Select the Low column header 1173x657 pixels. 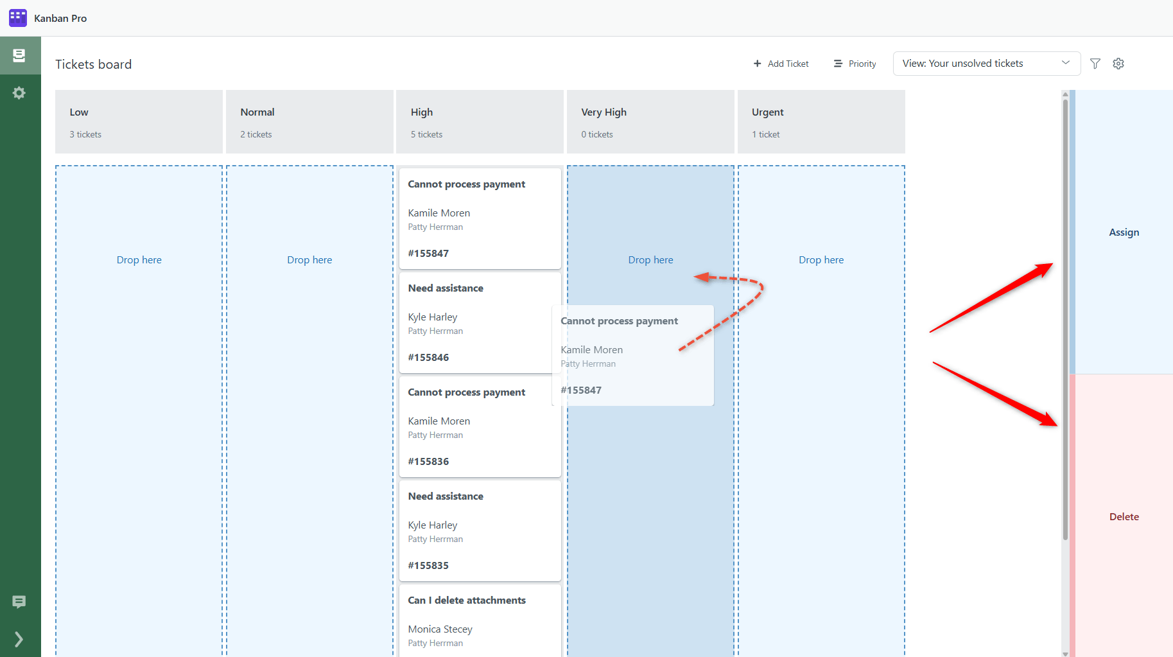139,121
